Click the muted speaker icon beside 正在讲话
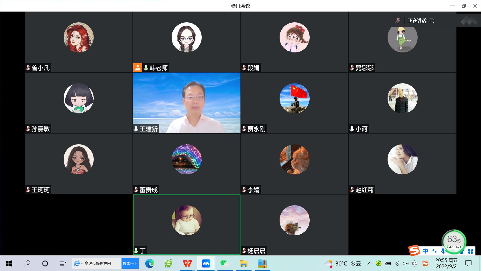This screenshot has width=481, height=271. (398, 21)
